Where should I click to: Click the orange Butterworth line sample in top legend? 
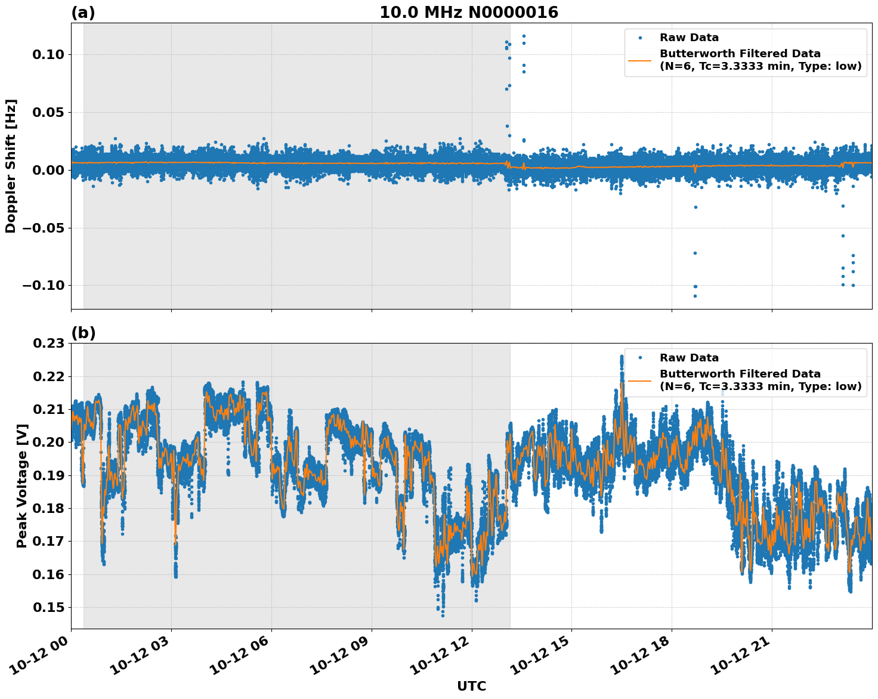(x=640, y=60)
